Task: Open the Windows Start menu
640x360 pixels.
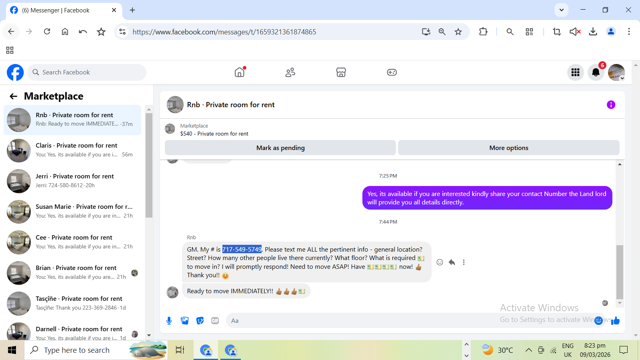Action: tap(12, 350)
